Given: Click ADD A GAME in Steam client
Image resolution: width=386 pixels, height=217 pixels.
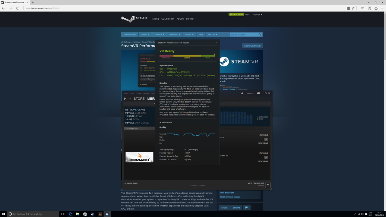Looking at the screenshot, I should coord(131,183).
